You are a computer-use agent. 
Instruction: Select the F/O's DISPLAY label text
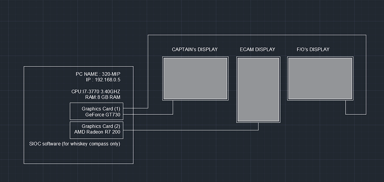pyautogui.click(x=313, y=49)
